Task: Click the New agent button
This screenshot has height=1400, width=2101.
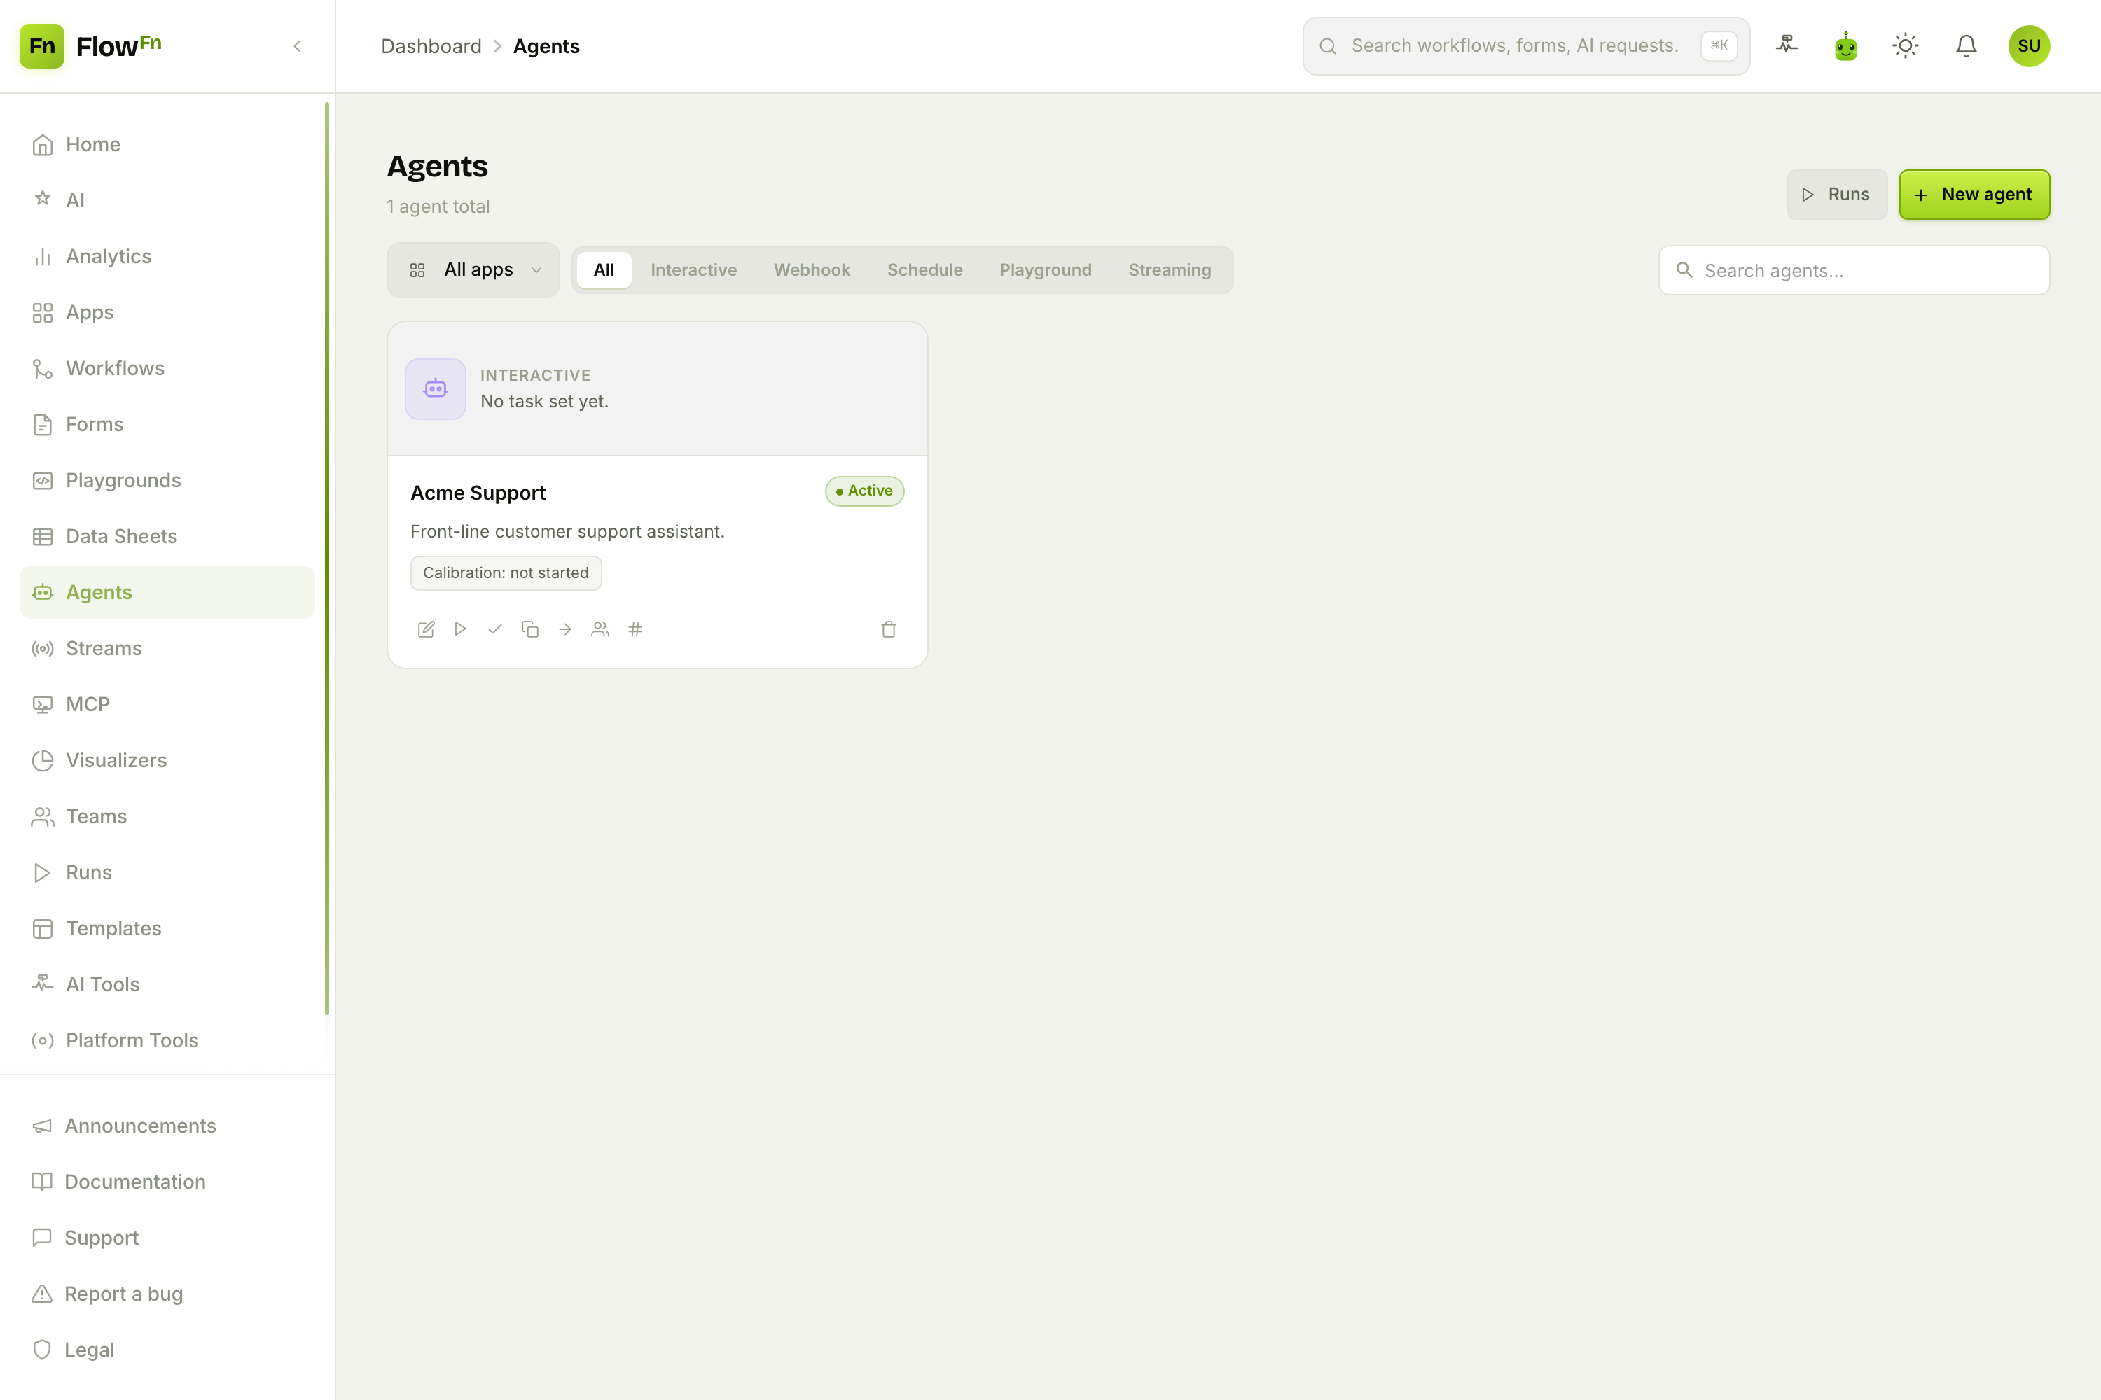Action: pos(1974,195)
